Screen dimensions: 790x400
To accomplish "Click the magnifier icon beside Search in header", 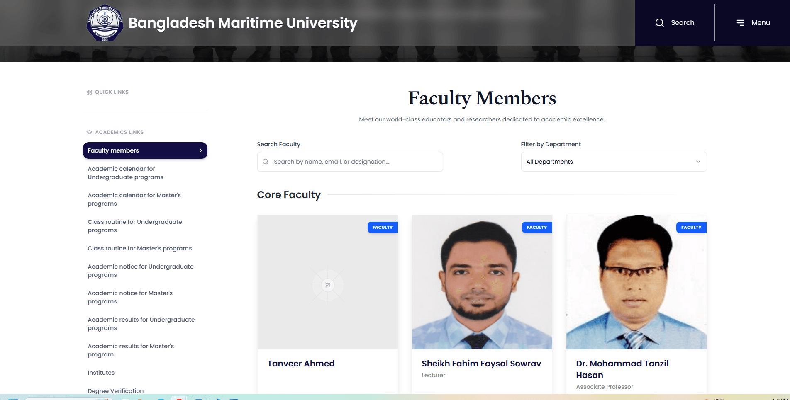I will [x=659, y=23].
